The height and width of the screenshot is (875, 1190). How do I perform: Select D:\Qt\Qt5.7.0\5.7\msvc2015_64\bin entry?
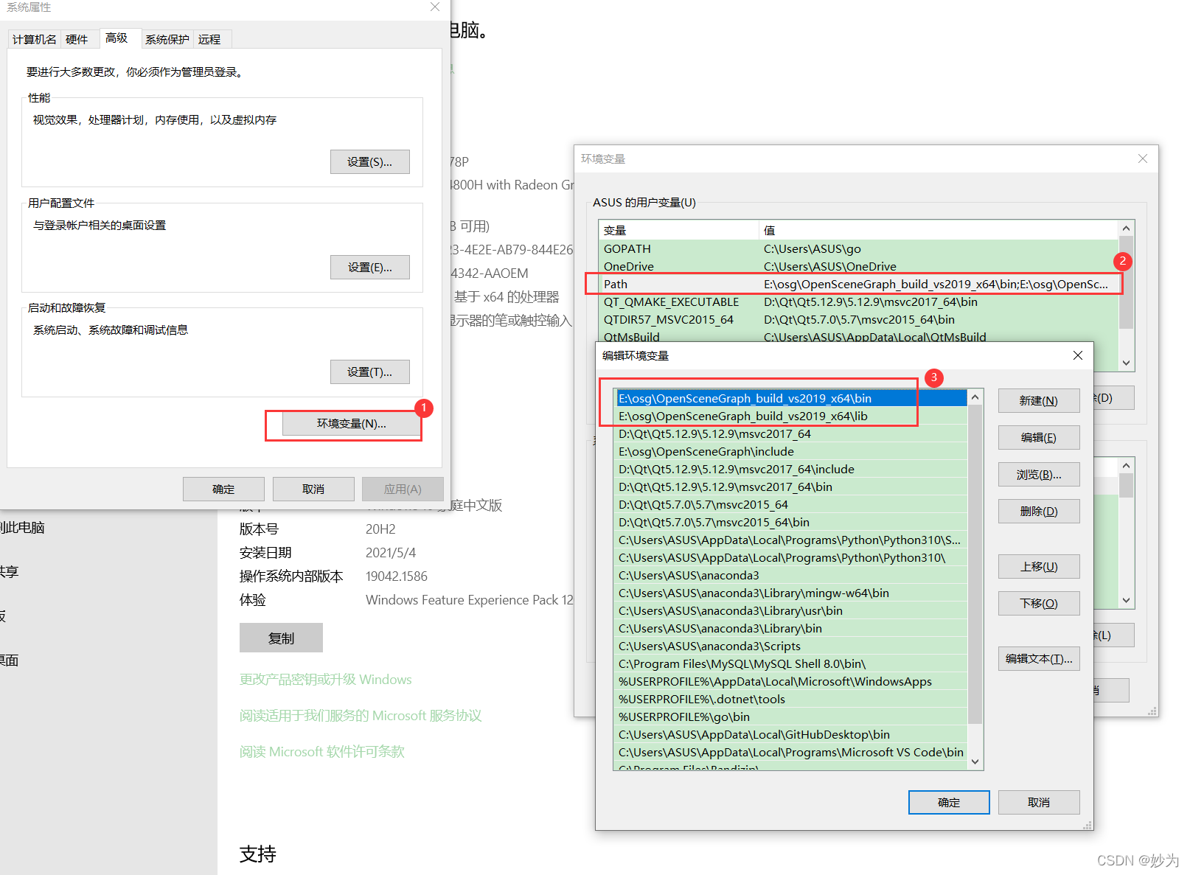pos(791,523)
